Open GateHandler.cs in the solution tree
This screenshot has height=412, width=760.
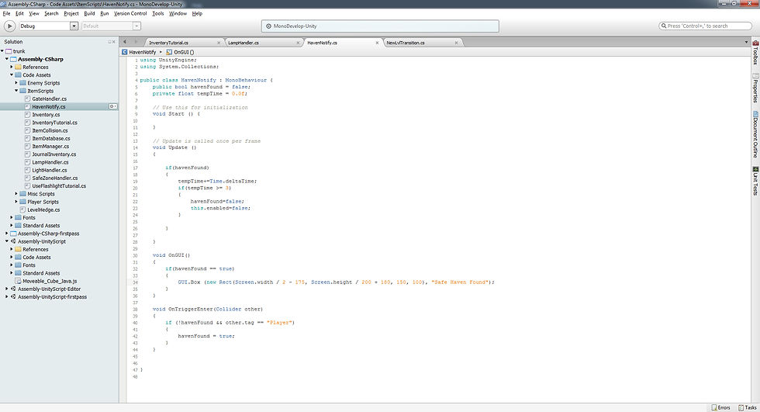(49, 99)
